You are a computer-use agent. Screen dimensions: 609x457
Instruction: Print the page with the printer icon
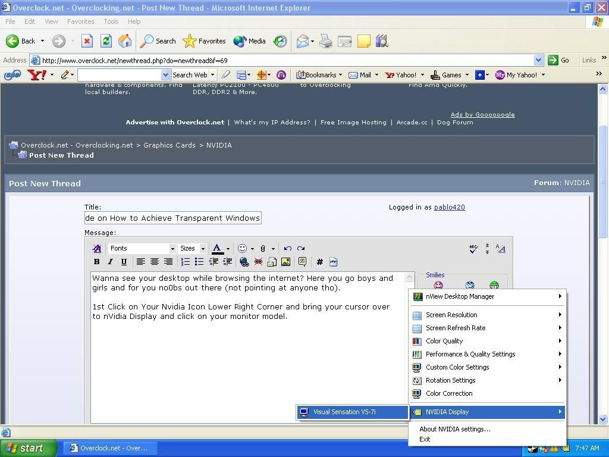point(325,41)
